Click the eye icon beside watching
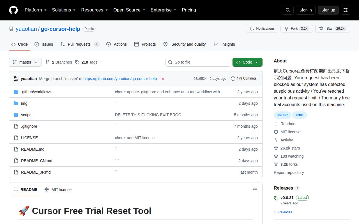This screenshot has width=359, height=224. click(x=276, y=156)
